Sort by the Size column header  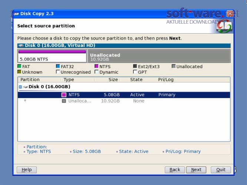tap(107, 80)
